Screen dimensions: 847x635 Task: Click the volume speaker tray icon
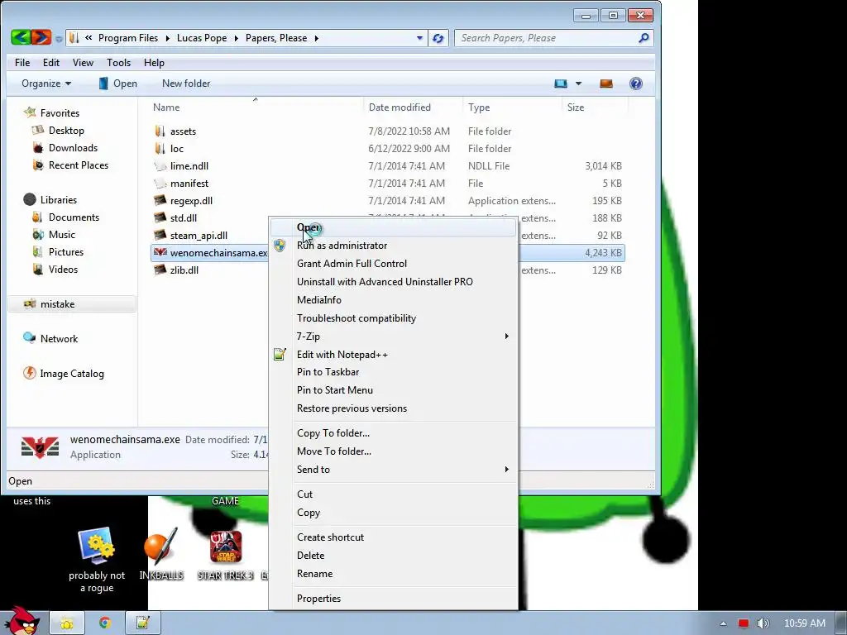point(763,623)
